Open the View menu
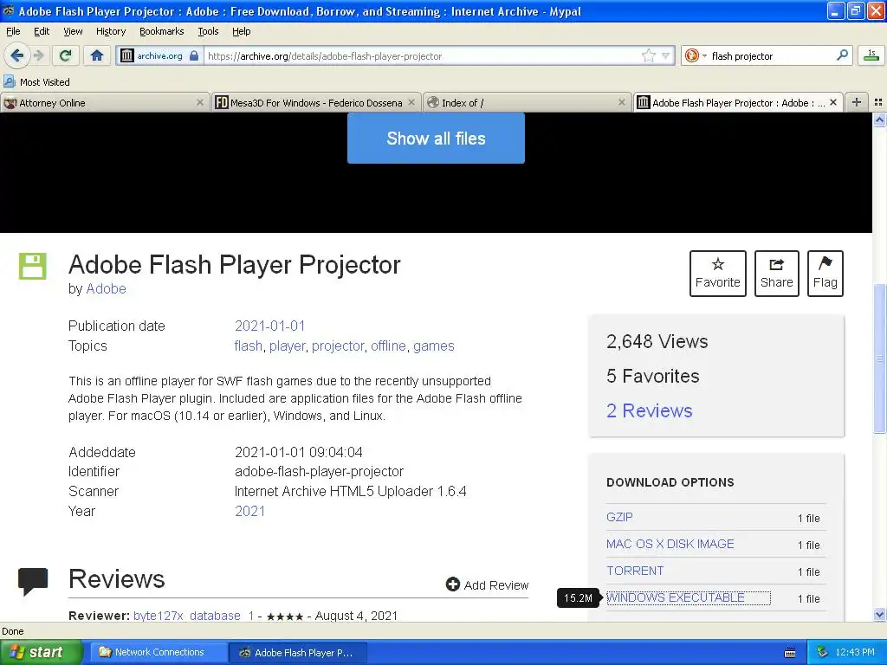 click(73, 31)
